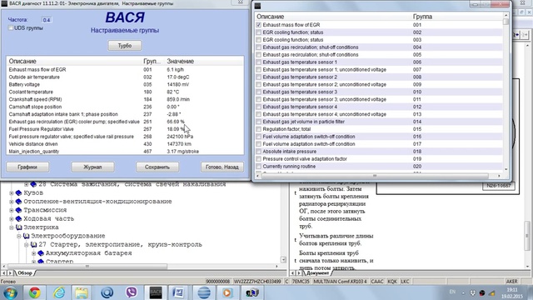
Task: Click the book icon next to Трансмиссия
Action: 18,210
